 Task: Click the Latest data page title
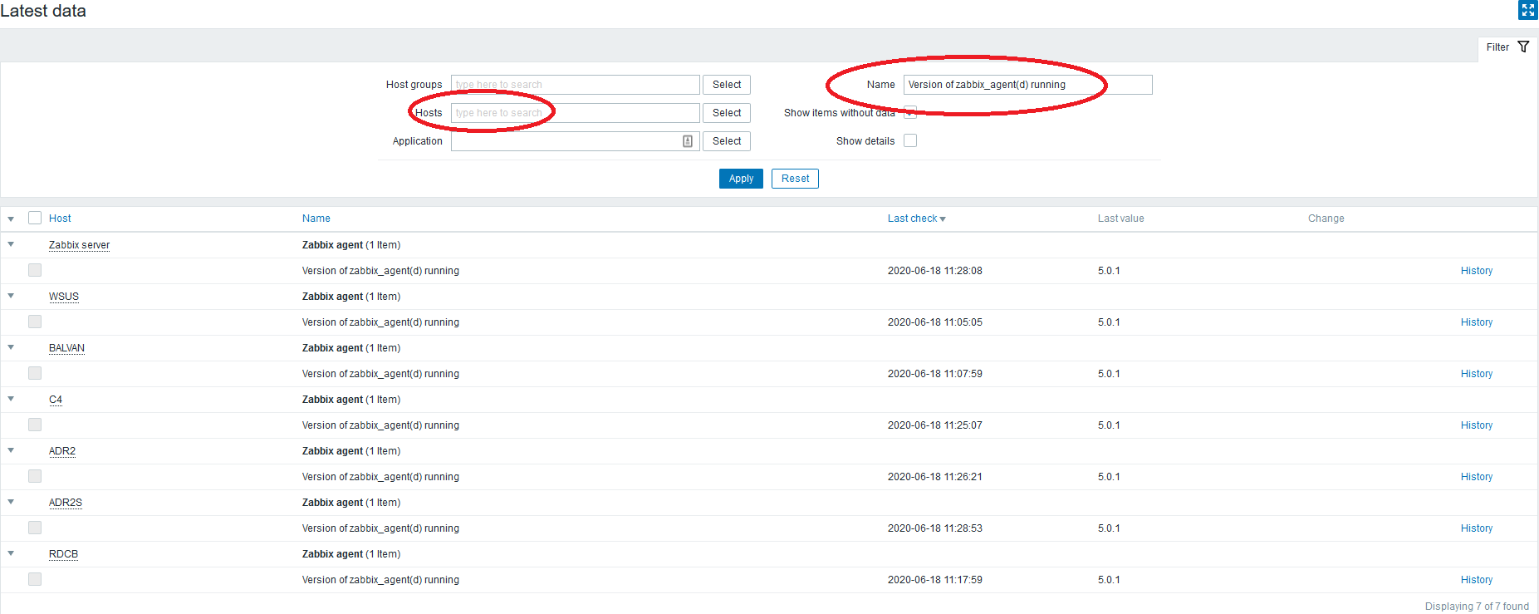[43, 11]
